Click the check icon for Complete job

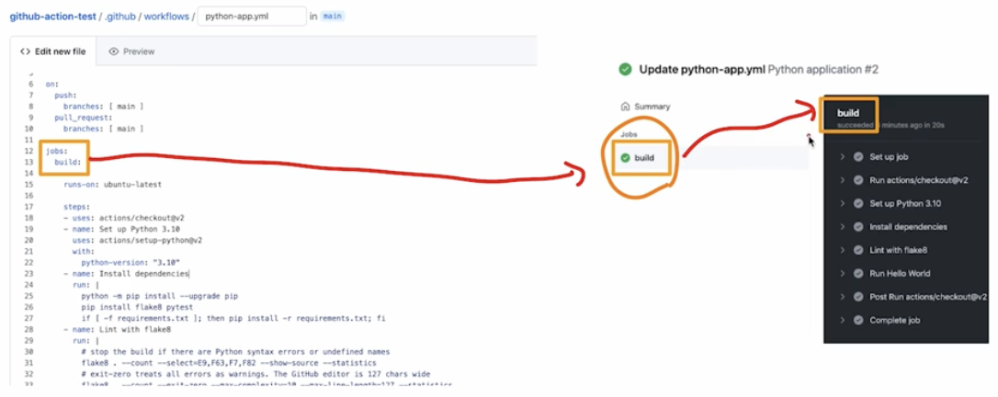(x=858, y=320)
